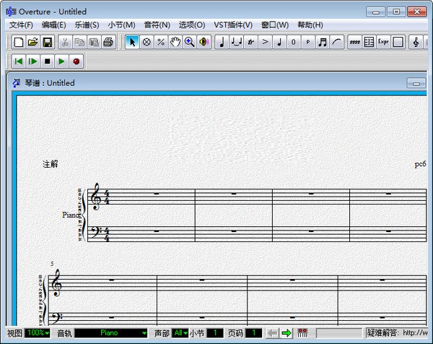Click the treble clef of first system

tap(95, 197)
